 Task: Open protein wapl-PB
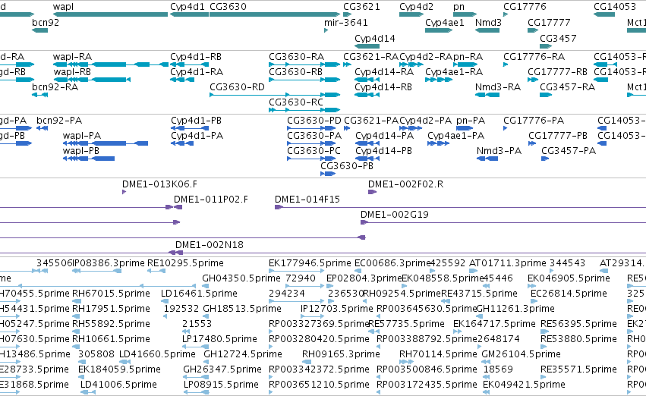click(80, 151)
